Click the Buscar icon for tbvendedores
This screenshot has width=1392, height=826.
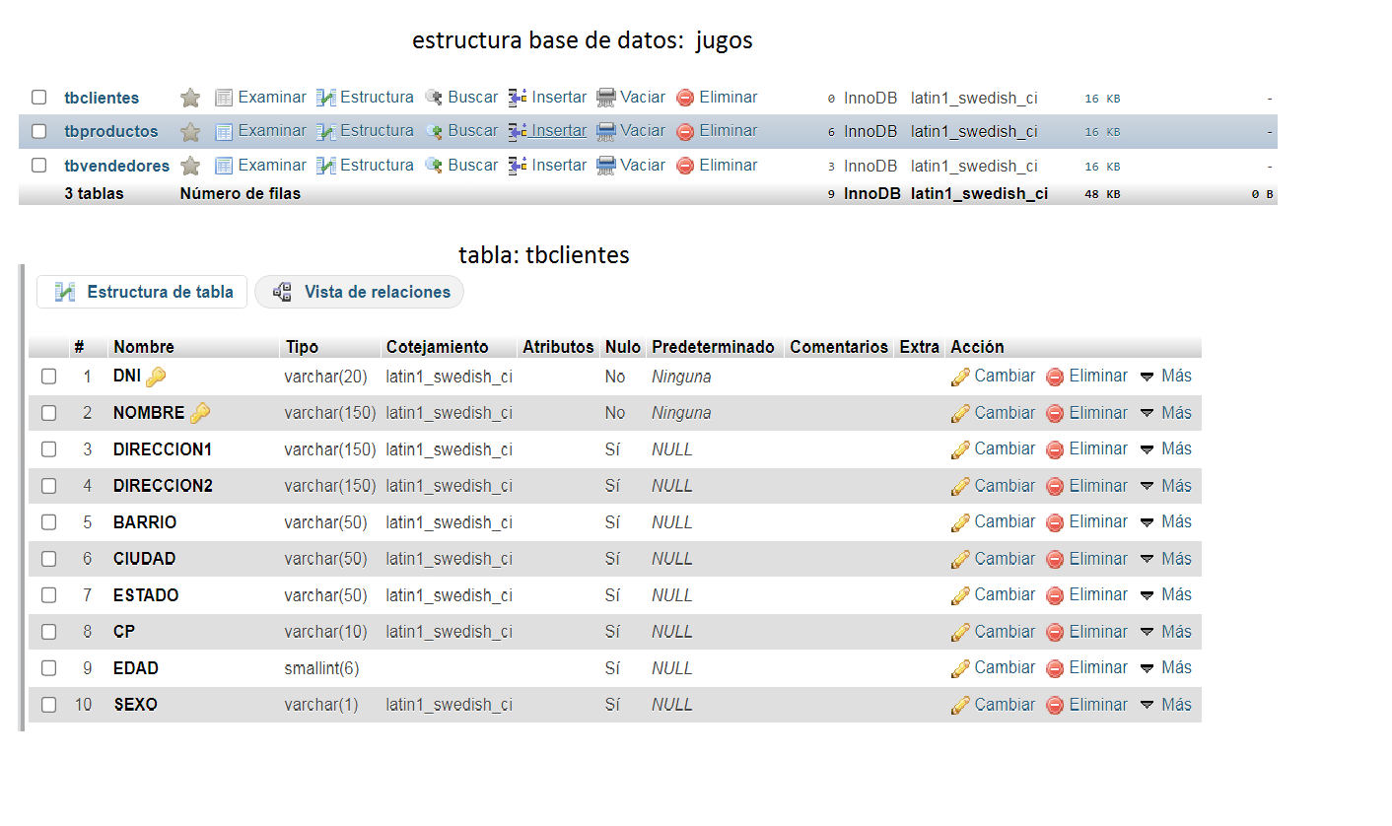433,166
